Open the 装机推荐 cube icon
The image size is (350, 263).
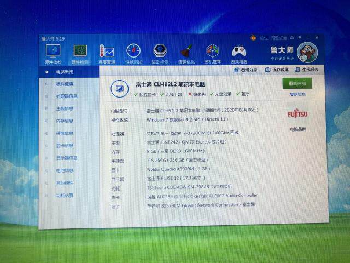click(213, 54)
